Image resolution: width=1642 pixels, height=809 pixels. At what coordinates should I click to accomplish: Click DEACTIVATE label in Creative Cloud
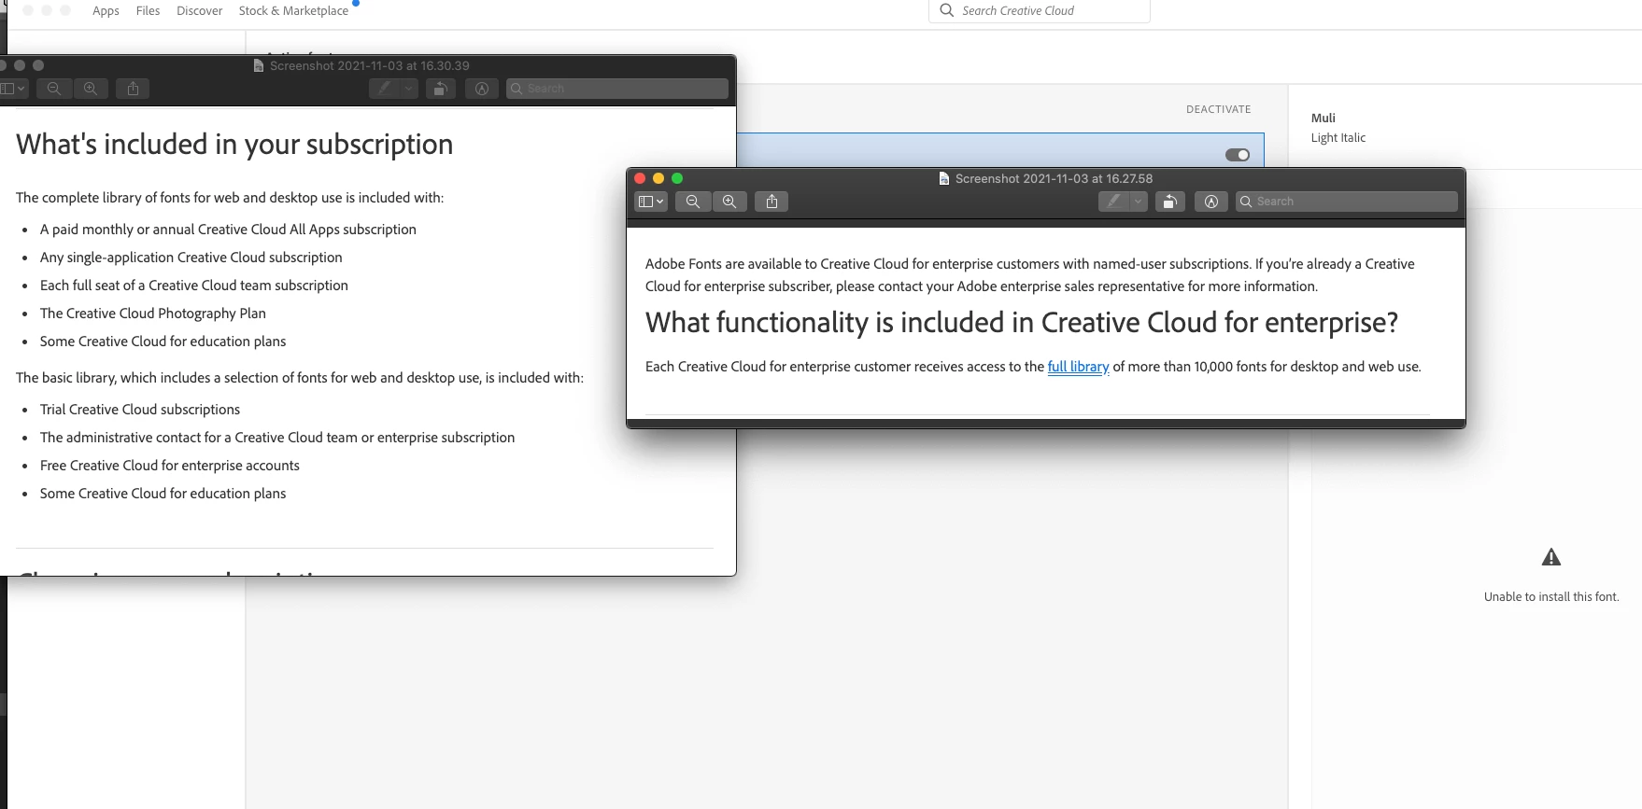pos(1218,109)
